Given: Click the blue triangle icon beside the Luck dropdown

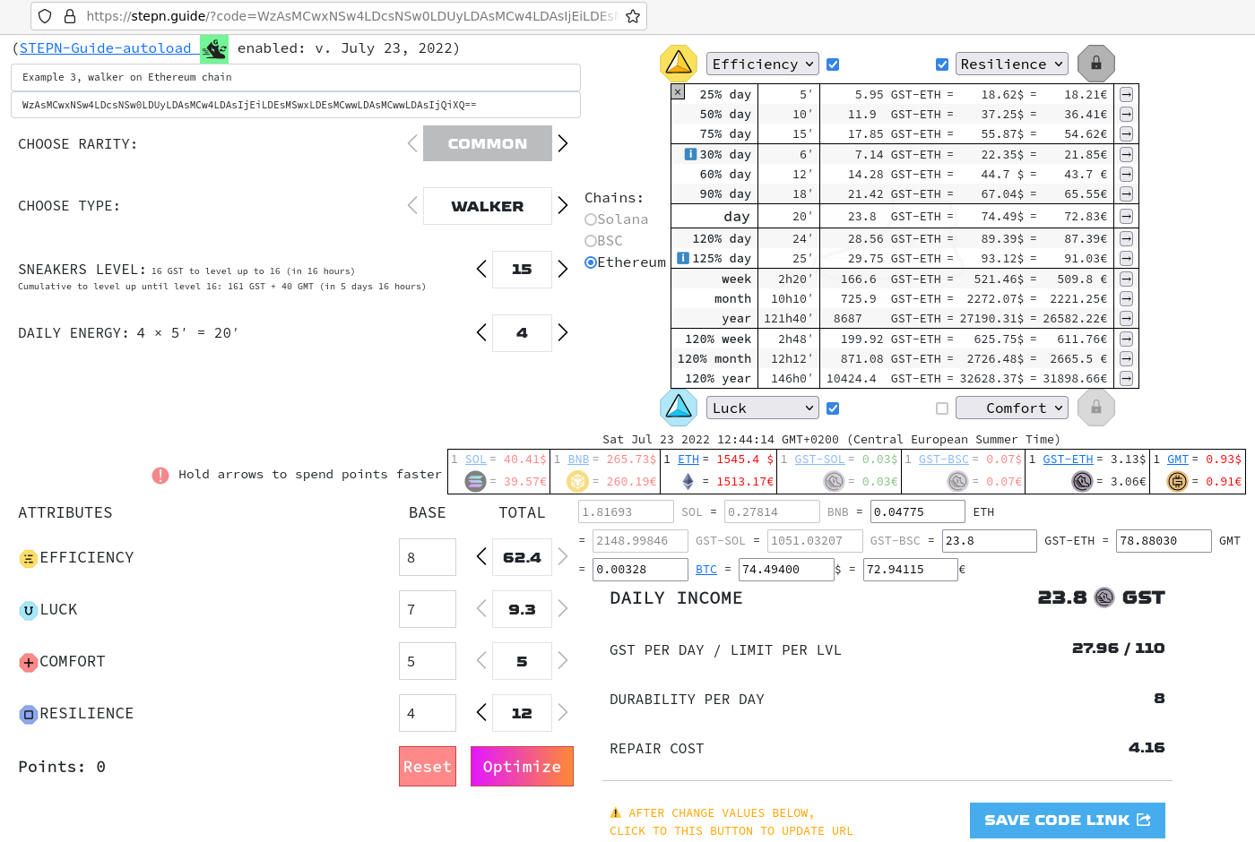Looking at the screenshot, I should point(679,408).
